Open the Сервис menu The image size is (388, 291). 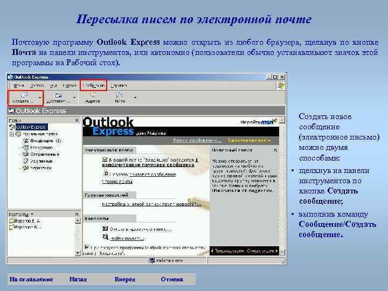[70, 86]
